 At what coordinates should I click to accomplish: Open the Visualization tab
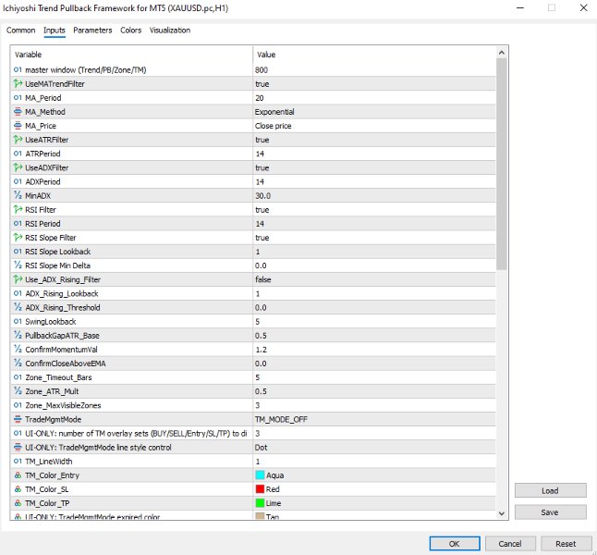point(170,31)
